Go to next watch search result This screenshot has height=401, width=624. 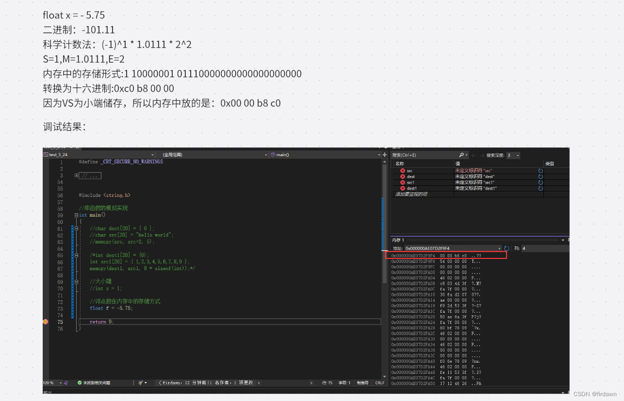tap(481, 155)
